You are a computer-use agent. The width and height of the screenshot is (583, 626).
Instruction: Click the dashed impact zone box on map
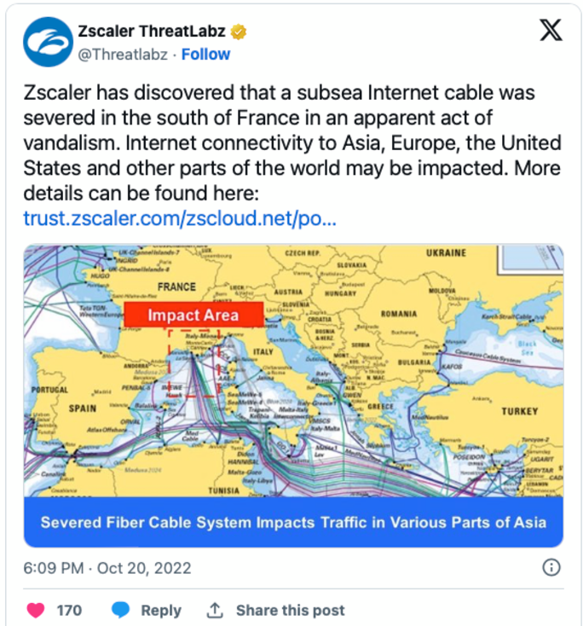[194, 363]
